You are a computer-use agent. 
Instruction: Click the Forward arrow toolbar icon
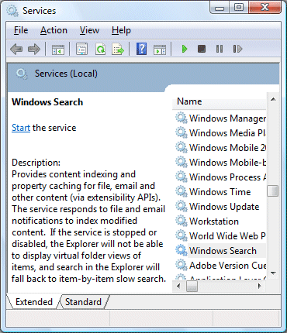pyautogui.click(x=34, y=49)
